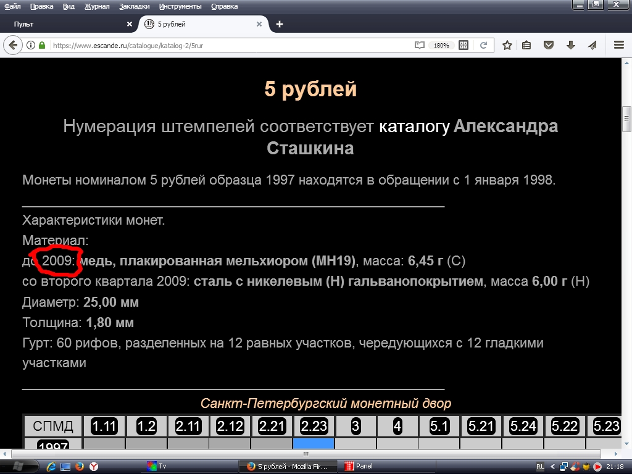This screenshot has height=474, width=632.
Task: Close the 5 рублей tab
Action: (x=259, y=24)
